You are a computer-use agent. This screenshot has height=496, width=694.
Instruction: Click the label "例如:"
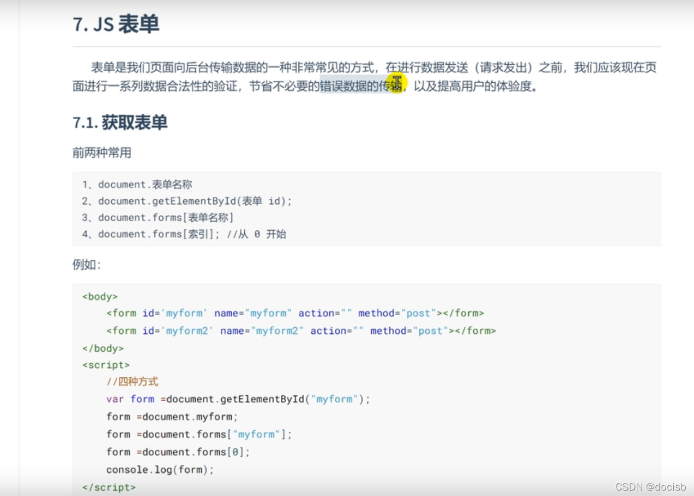pyautogui.click(x=87, y=265)
